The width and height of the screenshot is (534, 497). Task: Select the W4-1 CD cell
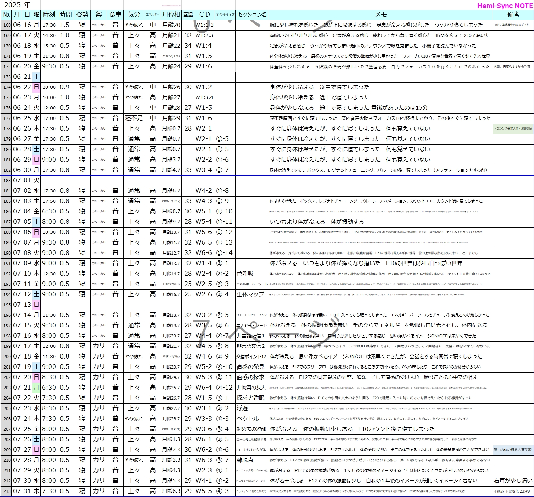coord(205,481)
